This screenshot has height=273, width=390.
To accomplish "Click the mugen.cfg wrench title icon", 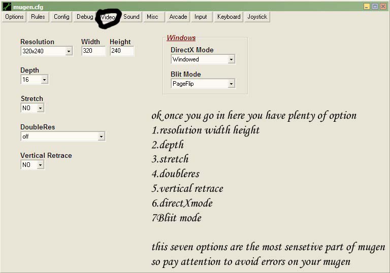I will (7, 7).
